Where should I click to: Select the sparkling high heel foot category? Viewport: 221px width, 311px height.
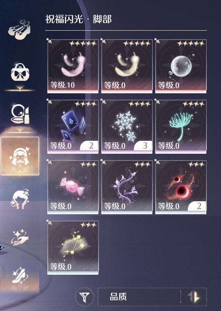click(x=20, y=276)
